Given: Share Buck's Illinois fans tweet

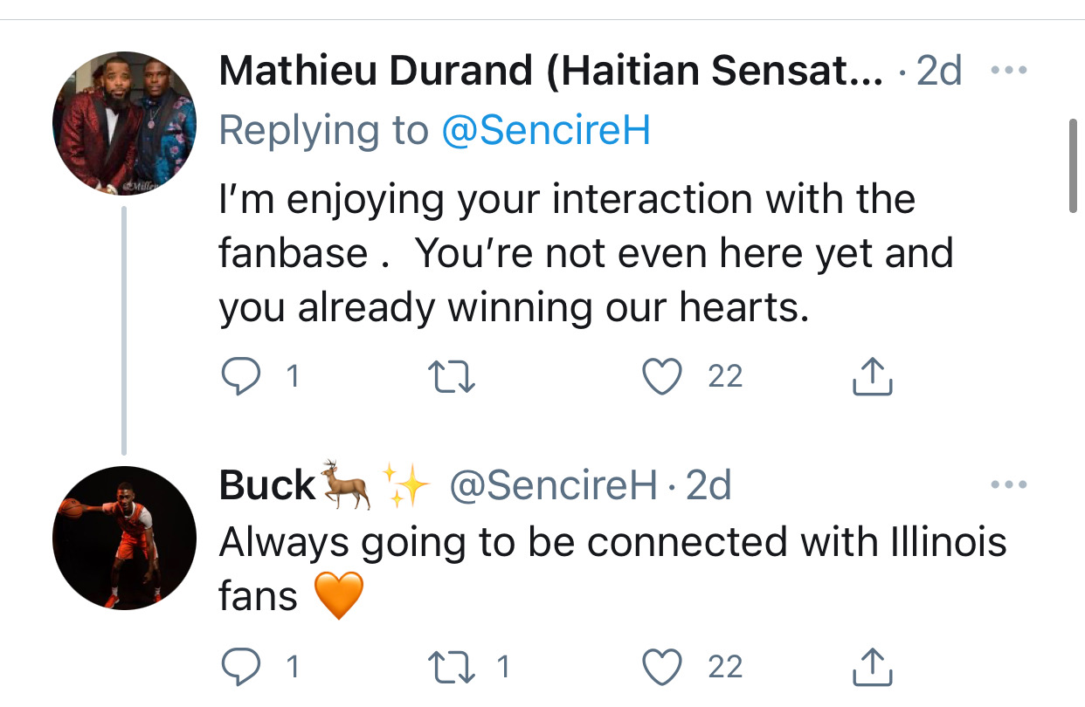Looking at the screenshot, I should point(871,667).
